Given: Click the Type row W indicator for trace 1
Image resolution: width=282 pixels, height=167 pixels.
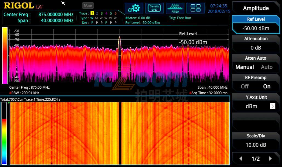Looking at the screenshot, I should pos(92,18).
